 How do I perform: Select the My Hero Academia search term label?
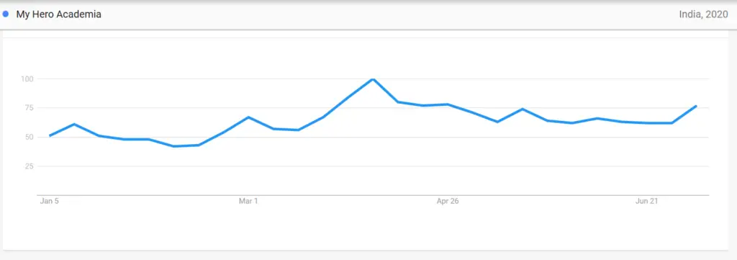(59, 14)
